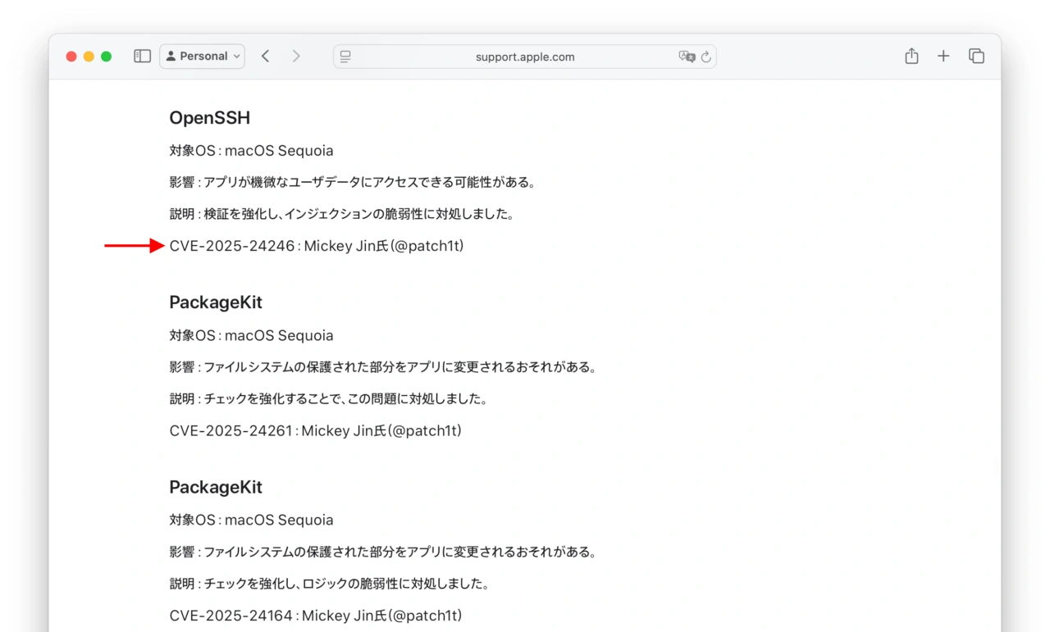Go forward to the next page
The width and height of the screenshot is (1050, 632).
296,57
